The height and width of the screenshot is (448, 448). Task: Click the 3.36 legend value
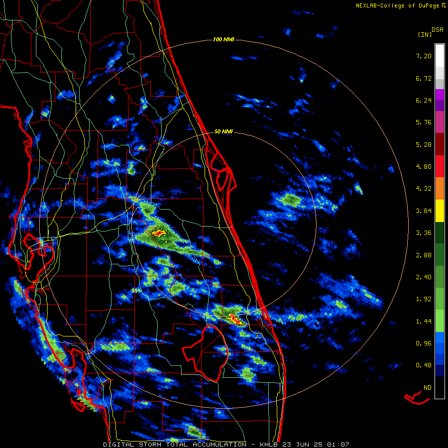point(424,233)
